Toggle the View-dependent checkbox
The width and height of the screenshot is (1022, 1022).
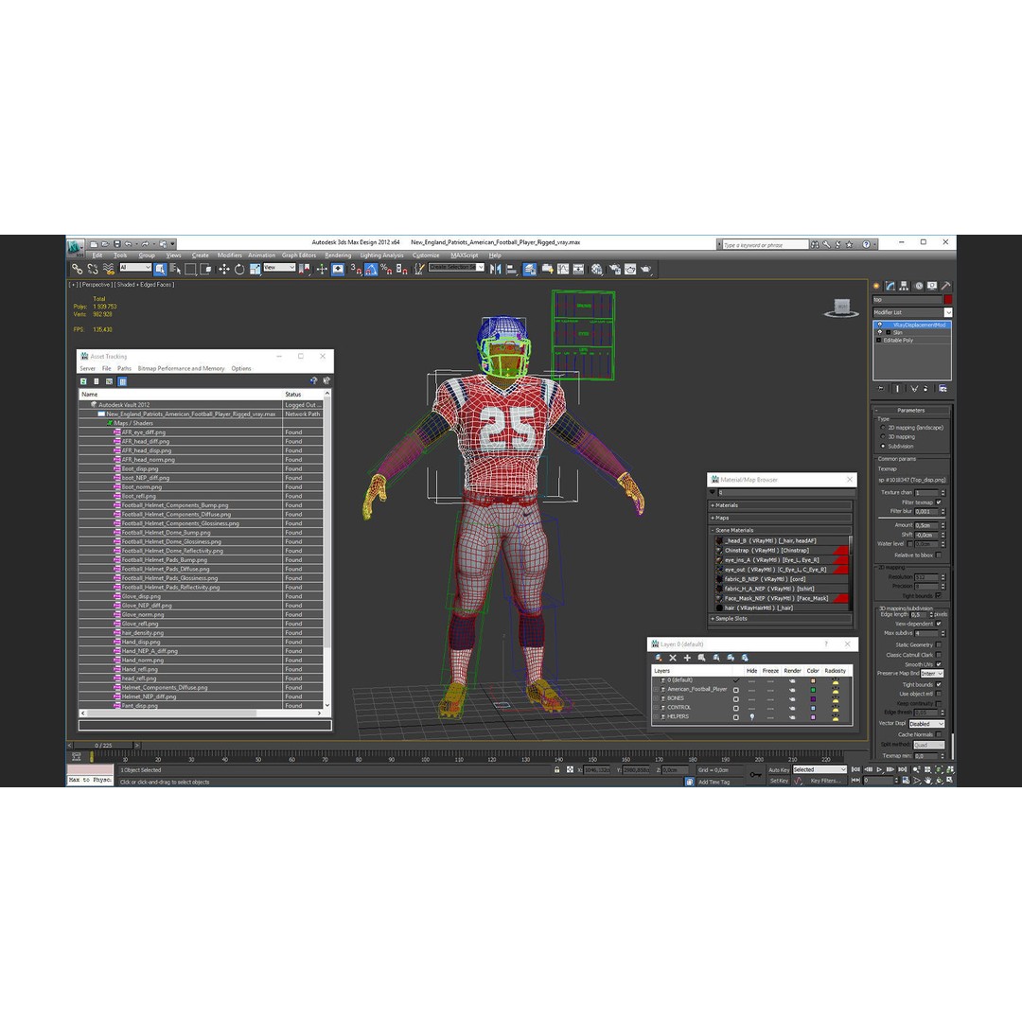939,623
